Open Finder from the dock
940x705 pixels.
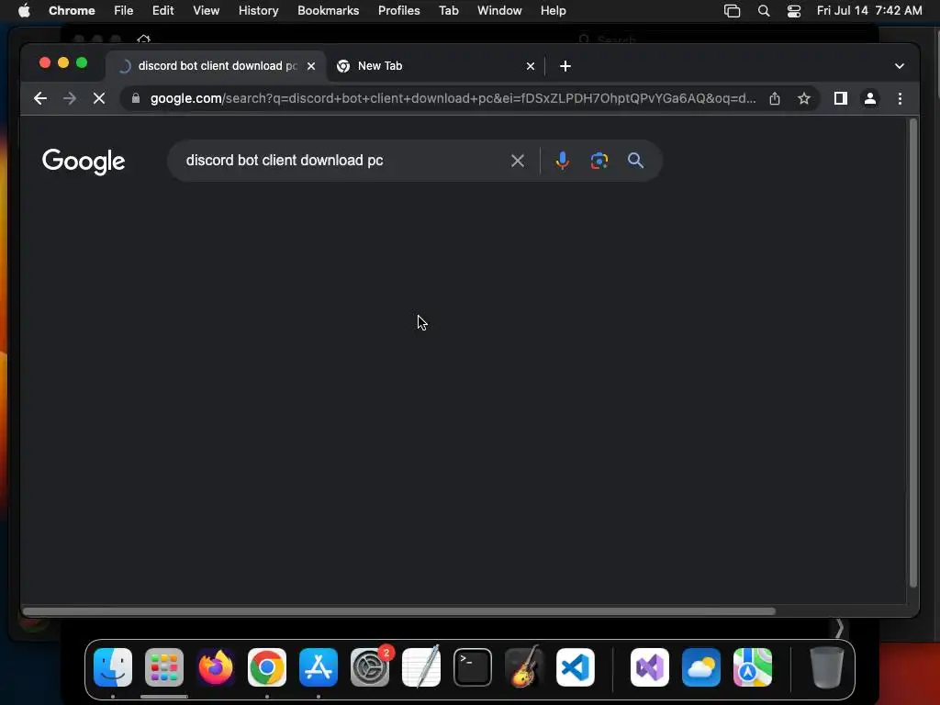[113, 667]
